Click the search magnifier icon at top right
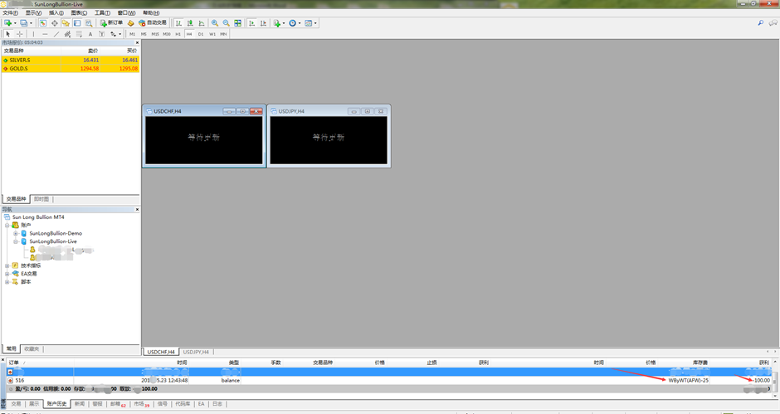Viewport: 780px width, 414px height. tap(760, 23)
